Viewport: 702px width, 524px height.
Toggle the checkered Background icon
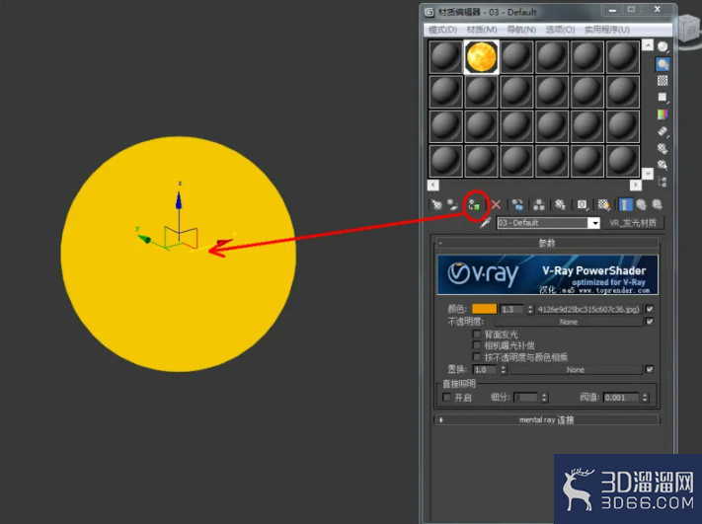[x=663, y=81]
